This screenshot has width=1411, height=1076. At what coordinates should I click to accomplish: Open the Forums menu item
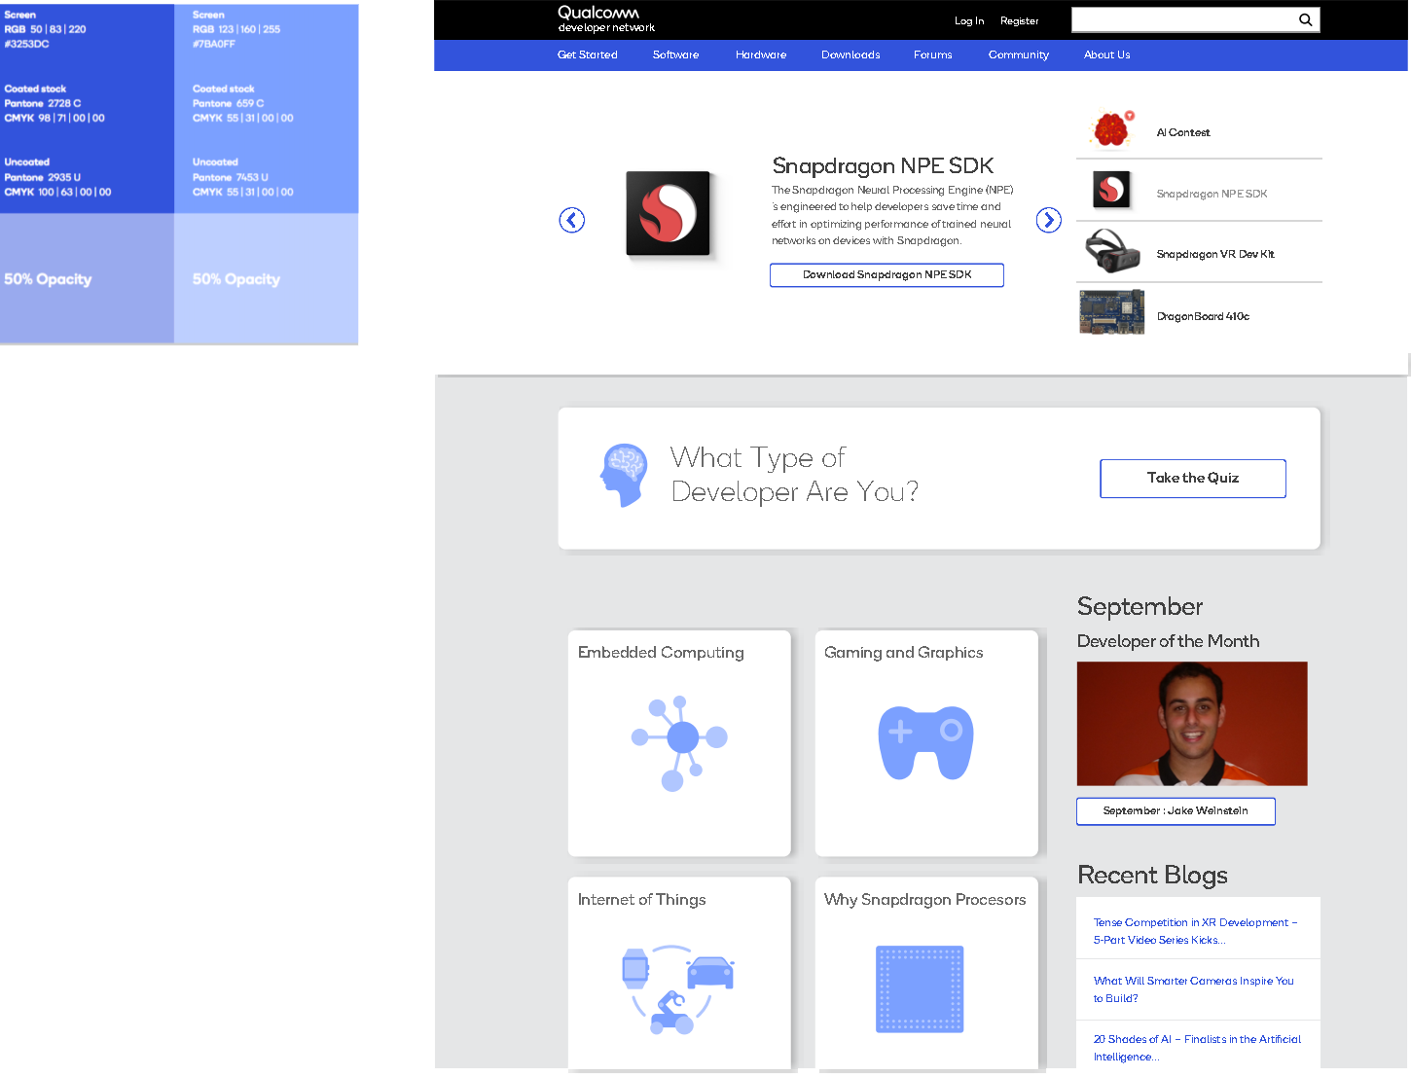coord(932,54)
